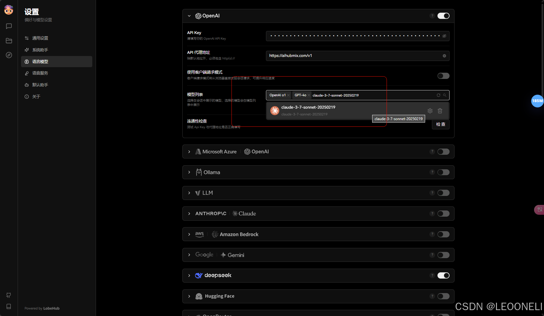The width and height of the screenshot is (544, 316).
Task: Open 关于 about page
Action: (57, 97)
